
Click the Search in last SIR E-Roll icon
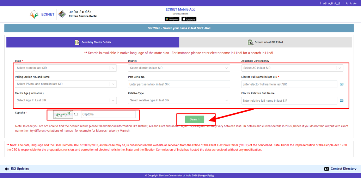coord(251,42)
